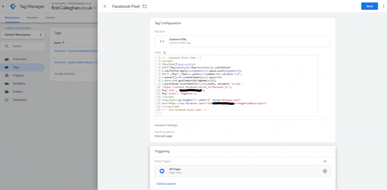Image resolution: width=387 pixels, height=190 pixels.
Task: Go back with the top-left arrow
Action: coord(3,6)
